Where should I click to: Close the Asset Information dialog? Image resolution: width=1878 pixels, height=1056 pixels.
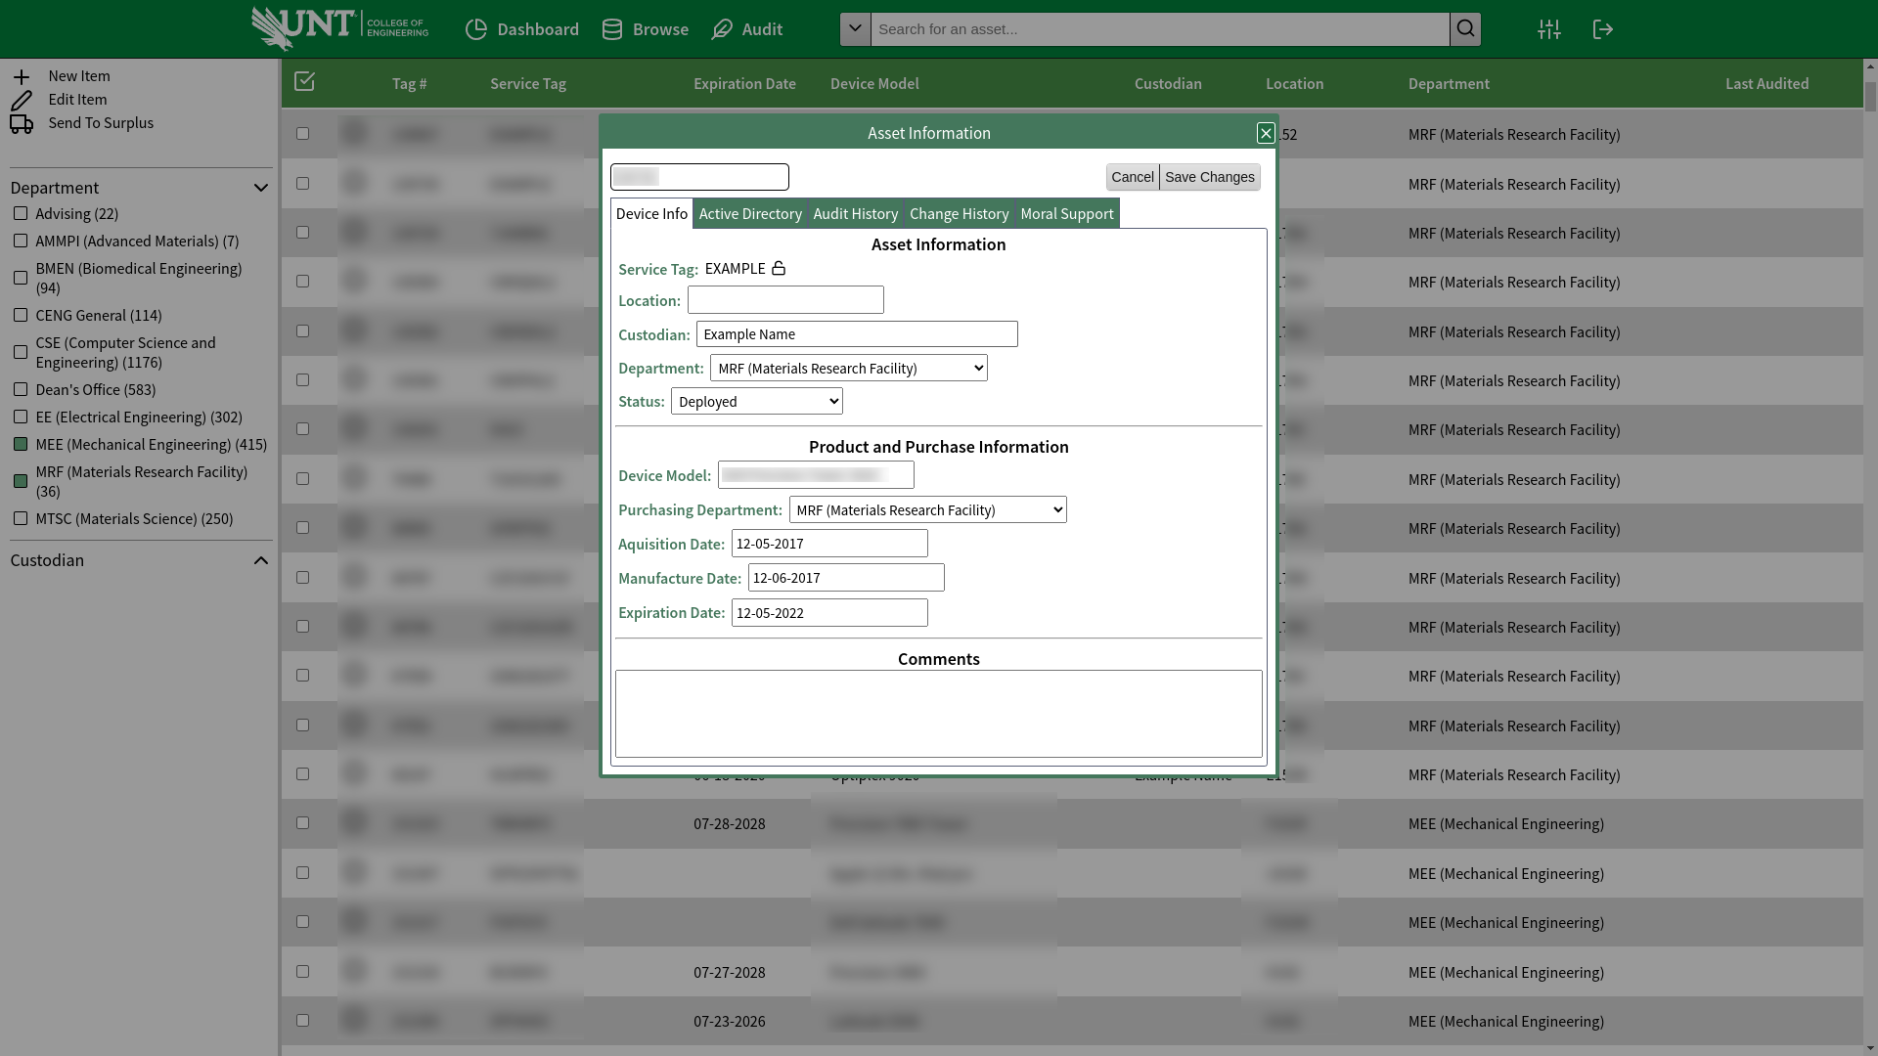pos(1266,133)
